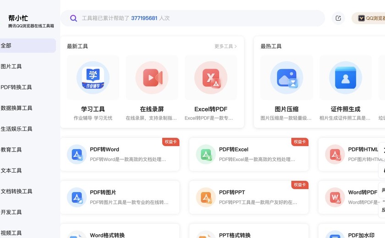Click the purple search magnifier icon

[73, 18]
